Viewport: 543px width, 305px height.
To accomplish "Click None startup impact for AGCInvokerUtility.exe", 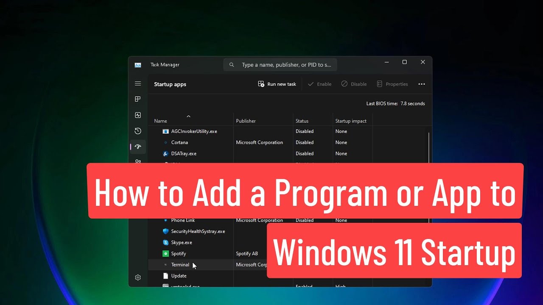I will pyautogui.click(x=341, y=131).
